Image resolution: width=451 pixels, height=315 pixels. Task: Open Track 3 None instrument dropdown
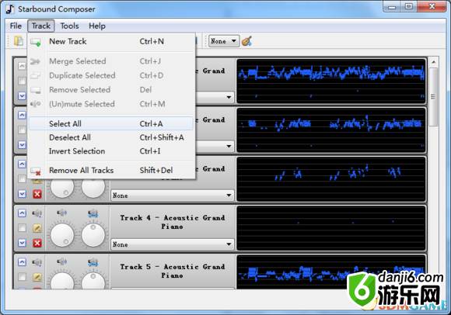click(x=173, y=196)
